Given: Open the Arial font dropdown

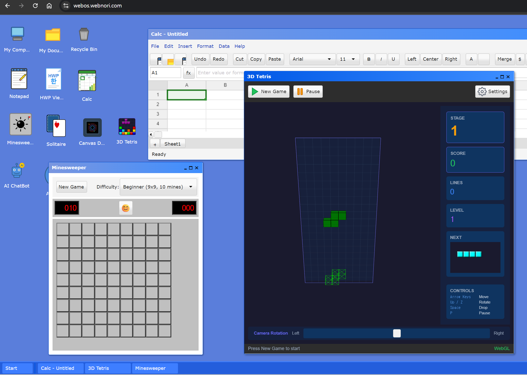Looking at the screenshot, I should (x=312, y=59).
